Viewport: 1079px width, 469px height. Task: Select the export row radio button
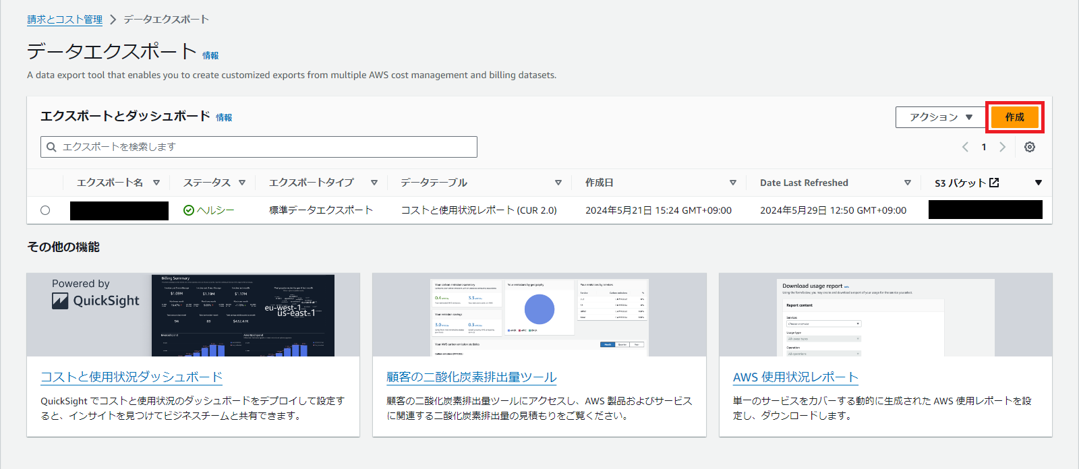coord(45,210)
